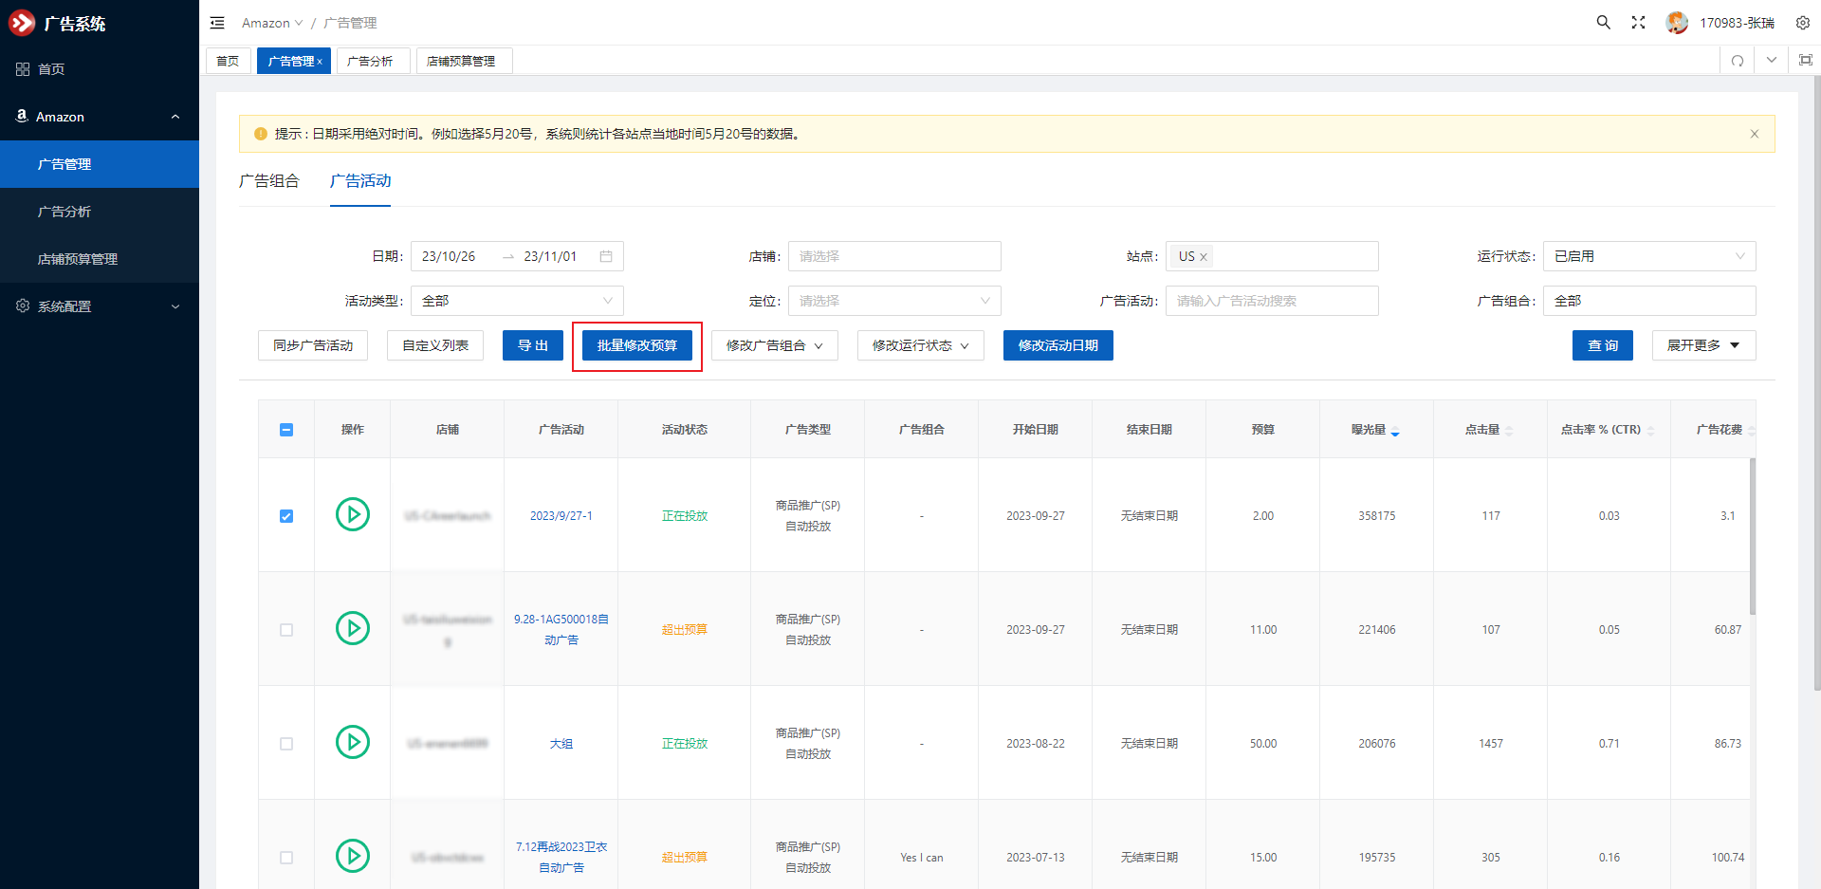Open the calendar icon in date range field
The width and height of the screenshot is (1821, 889).
coord(606,256)
